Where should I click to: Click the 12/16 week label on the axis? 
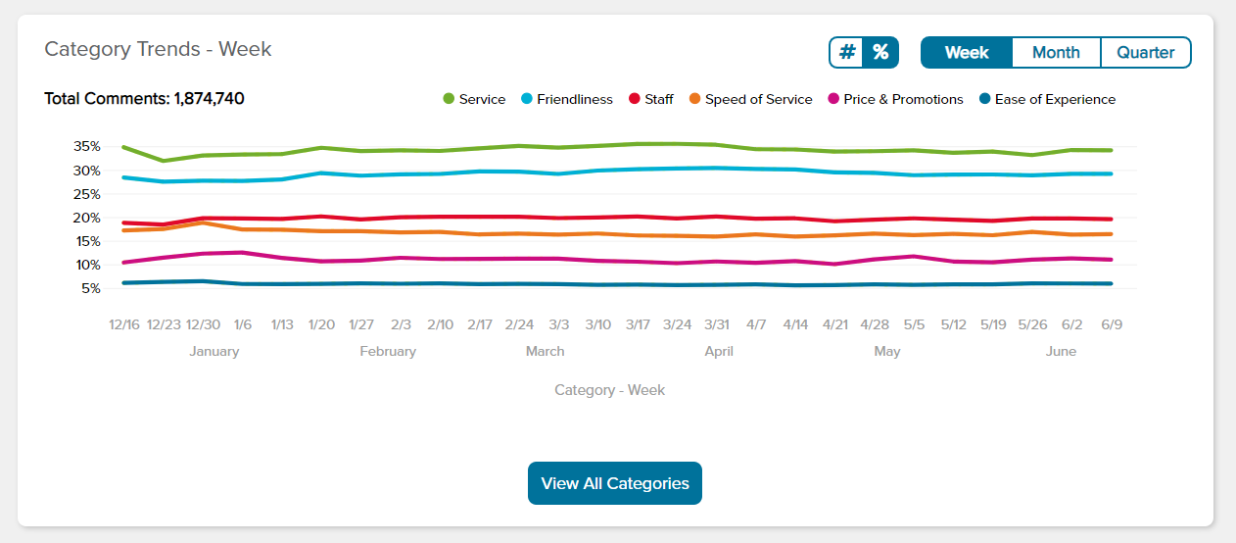pyautogui.click(x=124, y=324)
